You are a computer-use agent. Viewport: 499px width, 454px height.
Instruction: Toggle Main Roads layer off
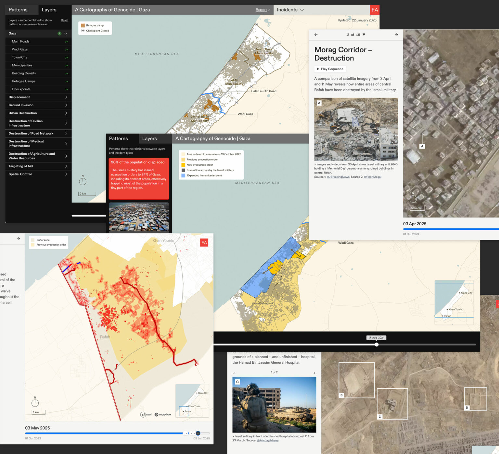pyautogui.click(x=66, y=42)
